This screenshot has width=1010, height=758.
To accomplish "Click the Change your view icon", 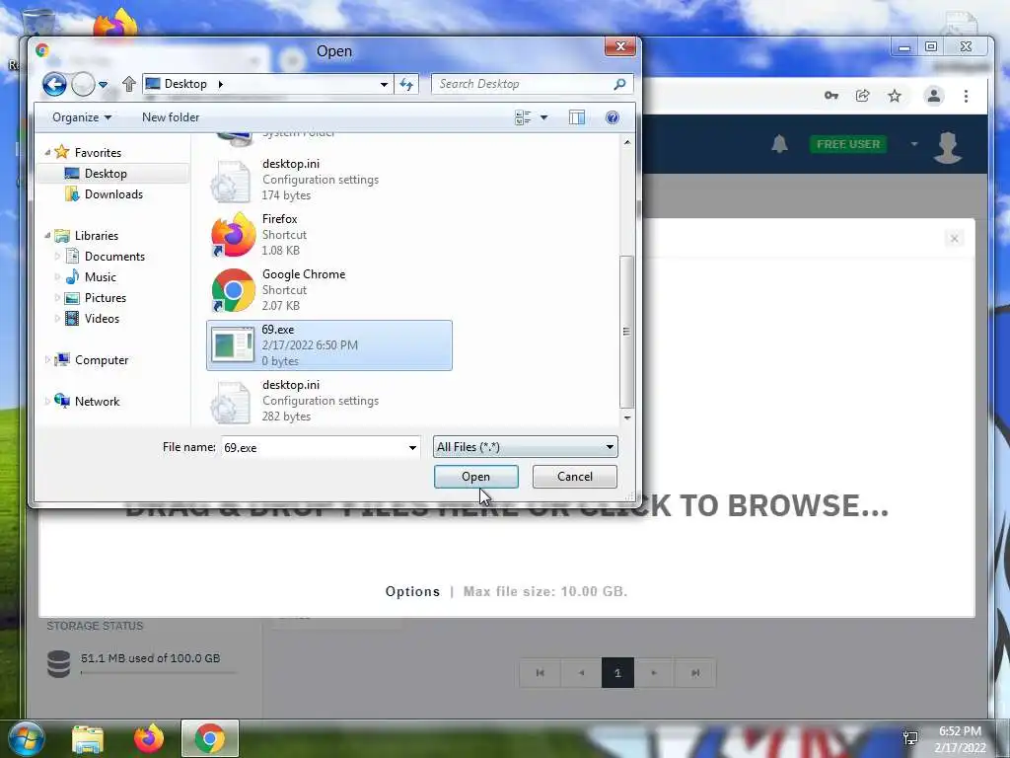I will point(523,117).
